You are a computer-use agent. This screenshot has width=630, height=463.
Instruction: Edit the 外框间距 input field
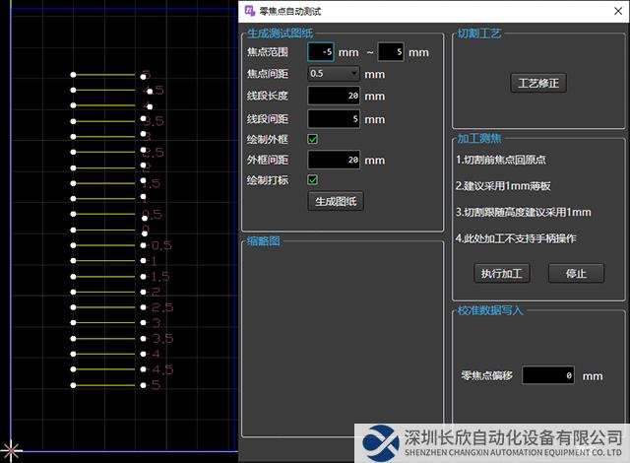(335, 160)
